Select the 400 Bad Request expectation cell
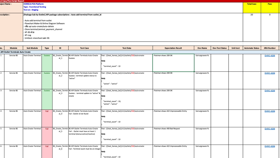 (173, 135)
